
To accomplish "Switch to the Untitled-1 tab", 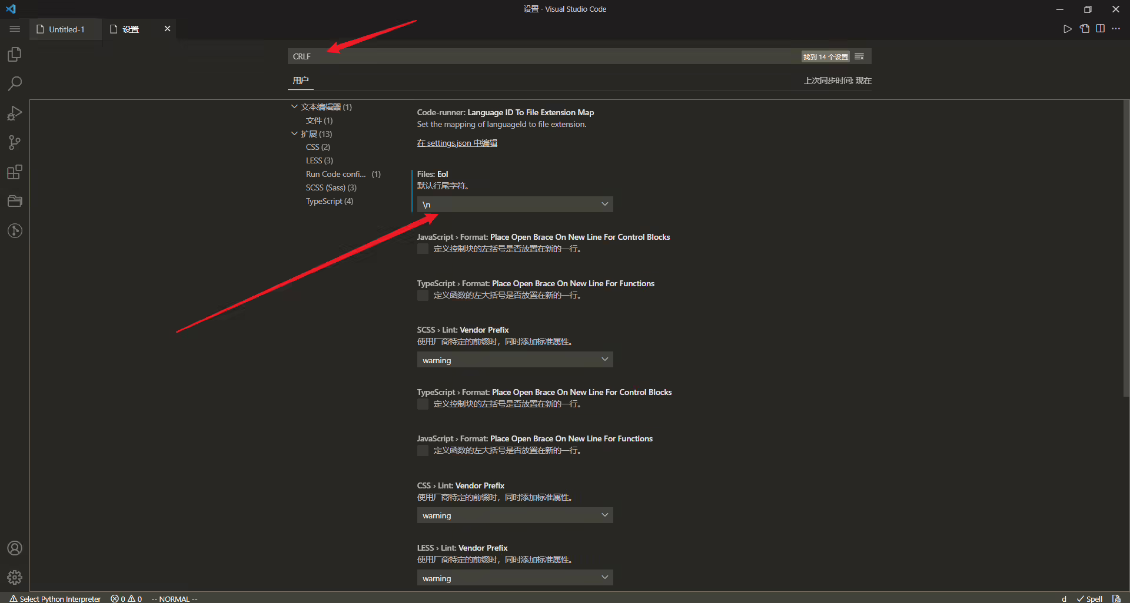I will click(67, 29).
